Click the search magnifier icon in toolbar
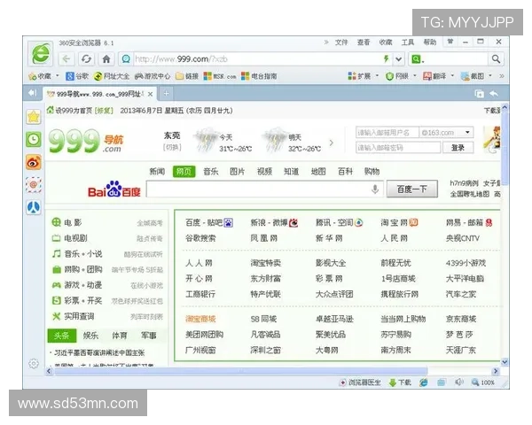Screen dimensions: 532x425 tap(496, 59)
